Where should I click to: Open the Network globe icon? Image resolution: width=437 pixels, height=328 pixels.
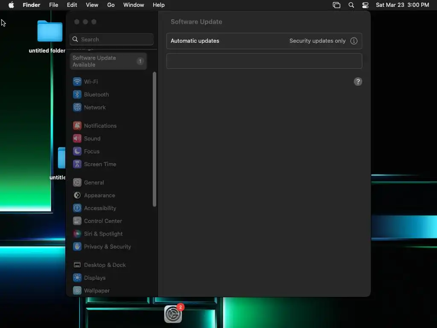pos(77,107)
